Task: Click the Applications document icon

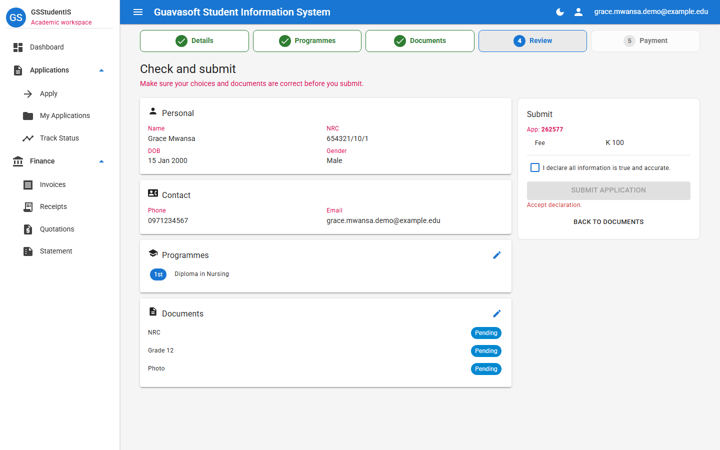Action: coord(18,70)
